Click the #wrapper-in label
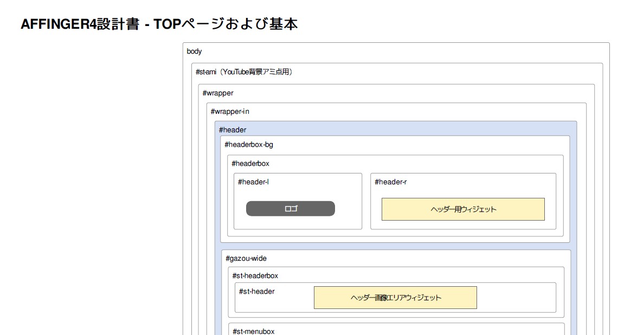The height and width of the screenshot is (335, 637). click(x=230, y=111)
